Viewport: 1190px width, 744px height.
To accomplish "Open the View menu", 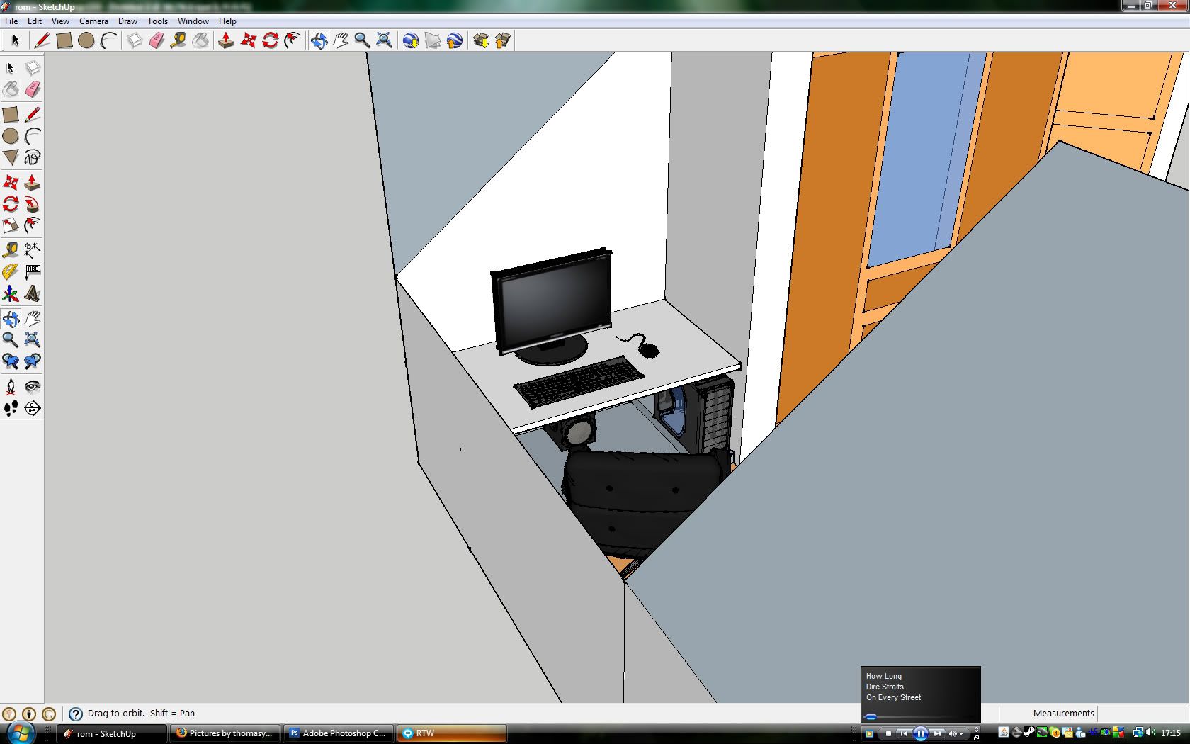I will [x=60, y=21].
